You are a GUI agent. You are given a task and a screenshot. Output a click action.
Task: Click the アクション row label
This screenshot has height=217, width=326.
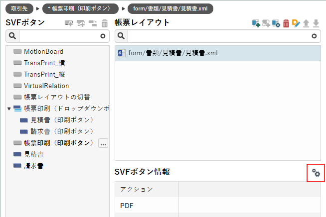click(x=137, y=189)
